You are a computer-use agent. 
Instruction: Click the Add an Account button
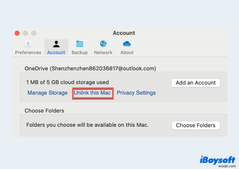pyautogui.click(x=196, y=83)
